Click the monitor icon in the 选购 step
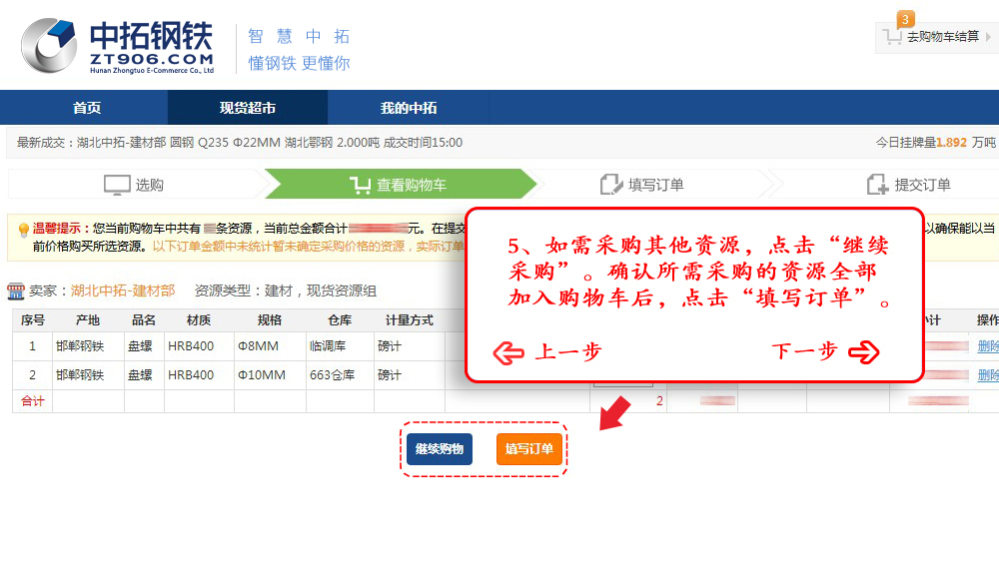999x579 pixels. [x=117, y=185]
